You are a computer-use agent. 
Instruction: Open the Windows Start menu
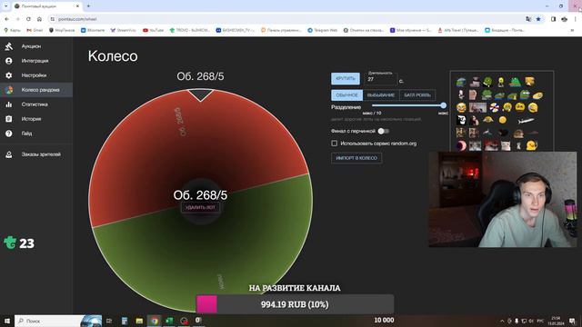point(6,321)
